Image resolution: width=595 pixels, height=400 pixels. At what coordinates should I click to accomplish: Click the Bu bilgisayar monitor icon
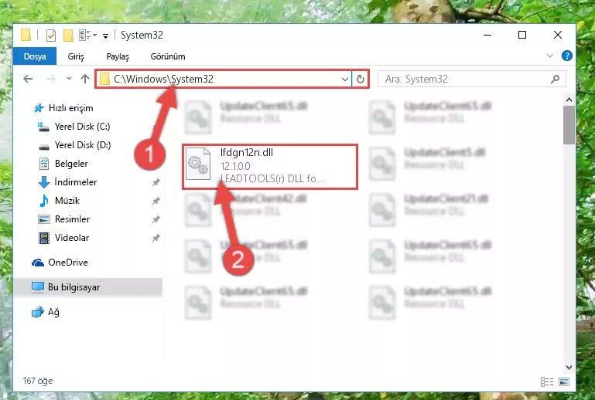[38, 287]
